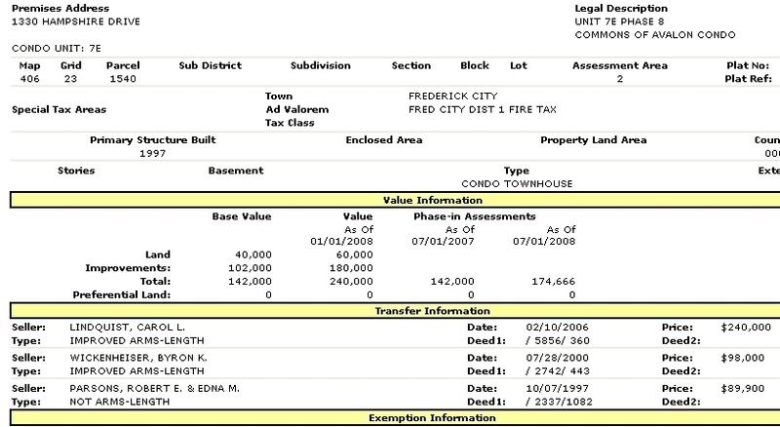Click the NOT ARMS-LENGTH transfer type
This screenshot has height=427, width=780.
coord(119,402)
